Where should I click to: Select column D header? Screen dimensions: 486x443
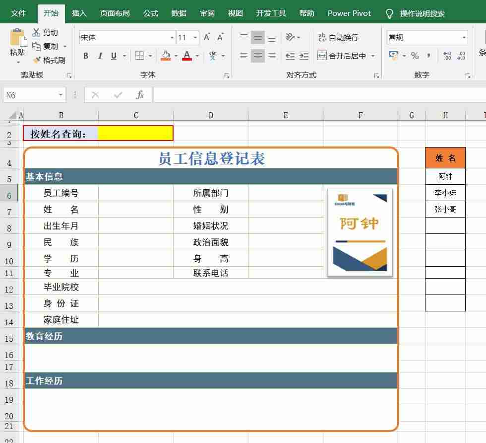pyautogui.click(x=211, y=116)
